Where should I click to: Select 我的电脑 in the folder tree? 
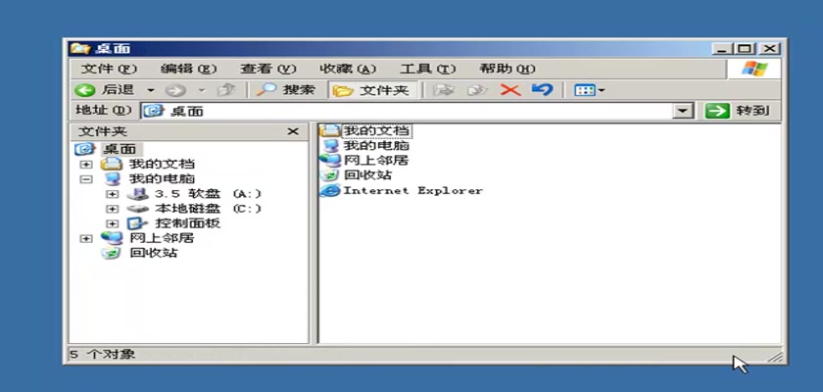(x=162, y=179)
